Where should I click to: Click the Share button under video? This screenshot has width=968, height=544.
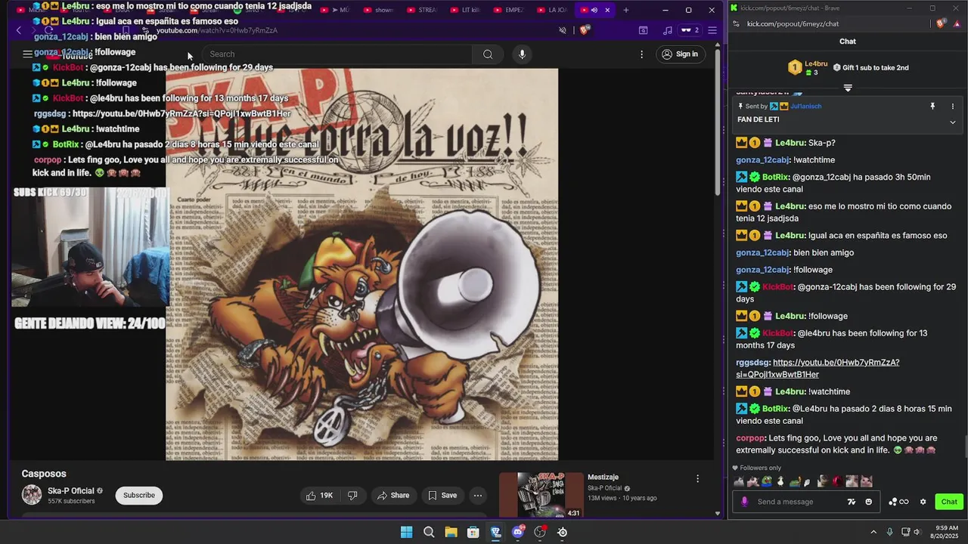[393, 496]
